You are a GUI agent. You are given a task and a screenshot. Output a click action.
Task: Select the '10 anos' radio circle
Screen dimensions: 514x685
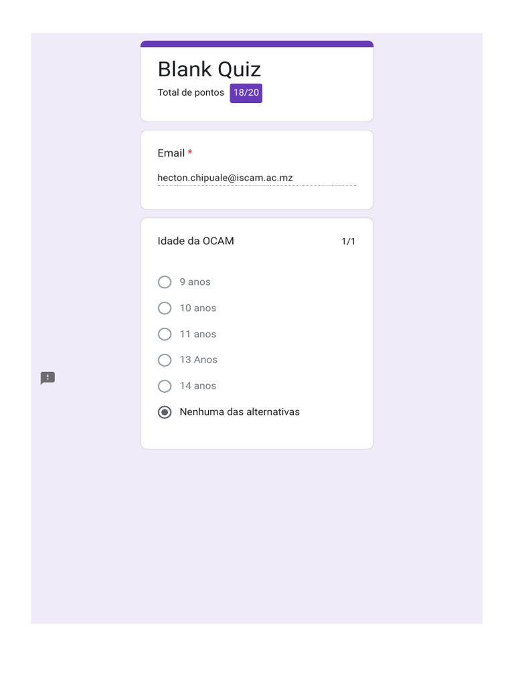point(165,308)
